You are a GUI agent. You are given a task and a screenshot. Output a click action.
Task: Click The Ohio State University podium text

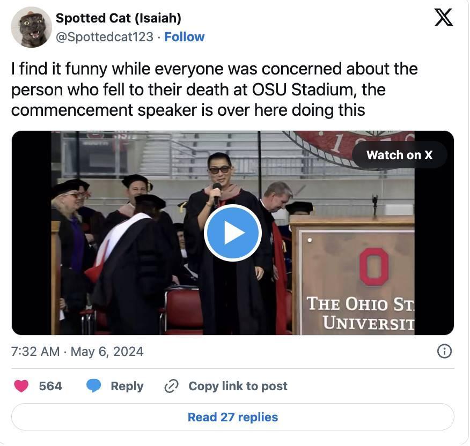361,313
